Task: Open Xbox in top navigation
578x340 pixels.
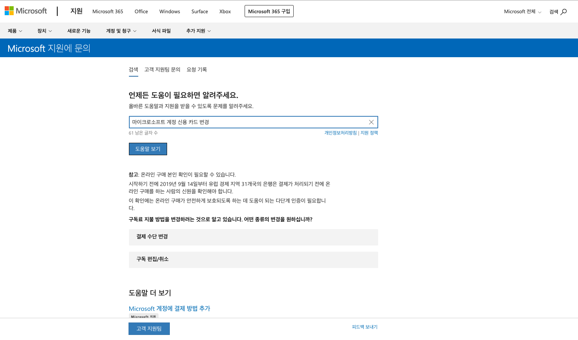Action: (x=225, y=12)
